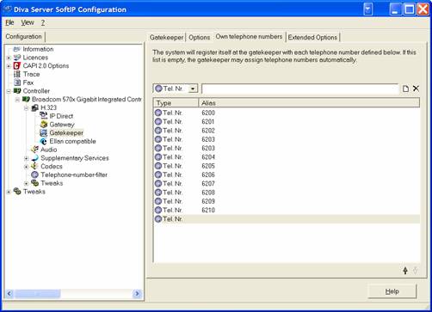The width and height of the screenshot is (432, 312).
Task: Click the Gateway icon
Action: [x=44, y=125]
